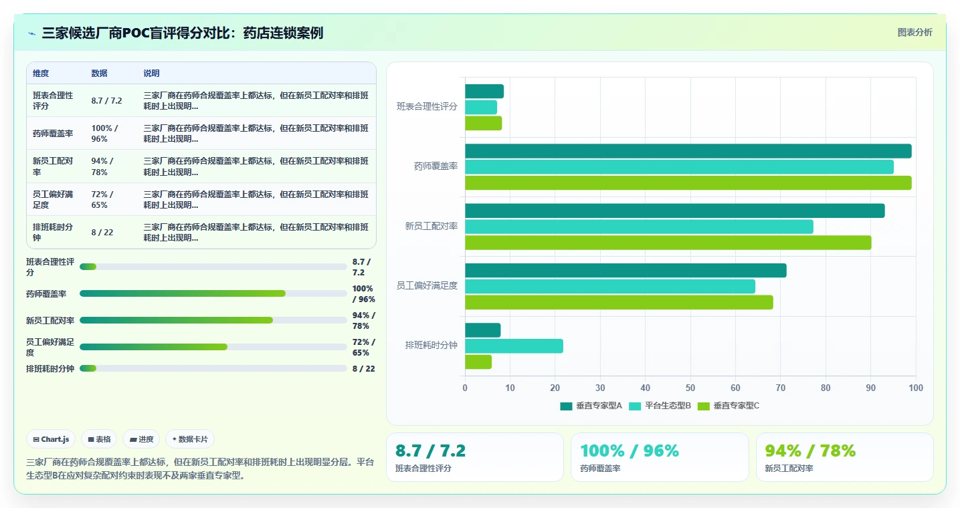Image resolution: width=960 pixels, height=508 pixels.
Task: Click the lightning icon beside the page title
Action: [32, 33]
